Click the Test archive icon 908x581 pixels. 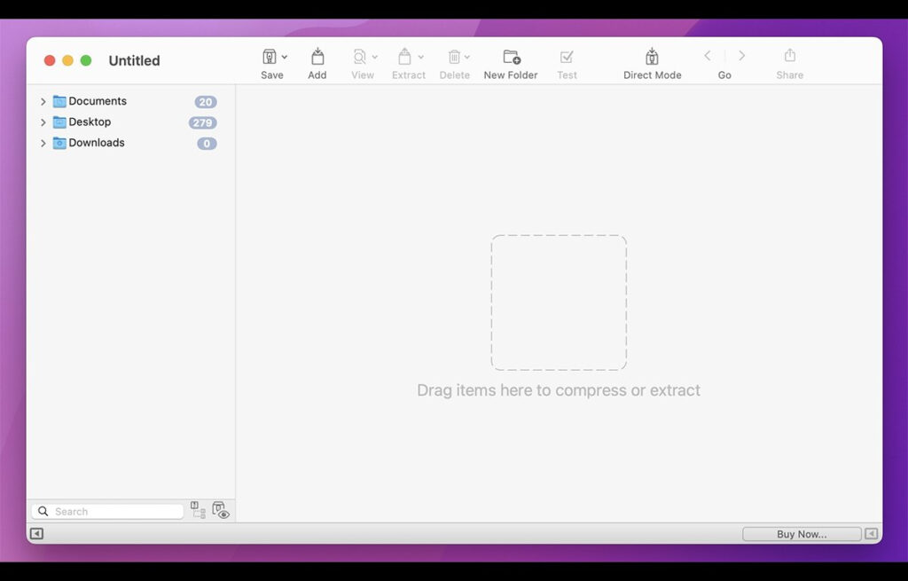click(567, 57)
